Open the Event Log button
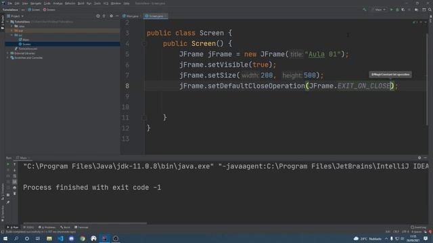This screenshot has height=243, width=433. [419, 227]
